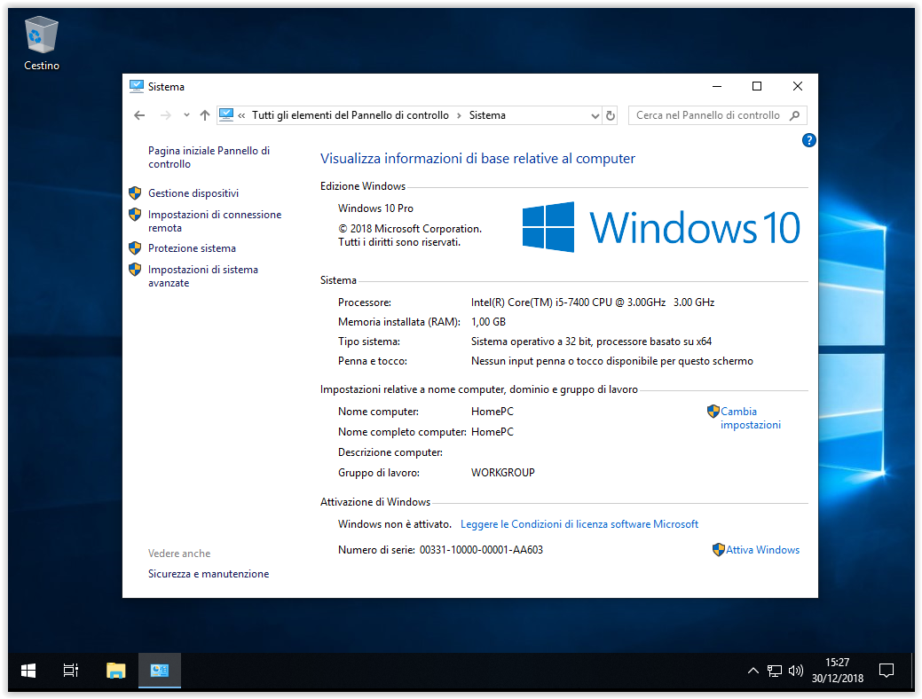Open Gestione dispositivi
The width and height of the screenshot is (922, 699).
[x=193, y=193]
